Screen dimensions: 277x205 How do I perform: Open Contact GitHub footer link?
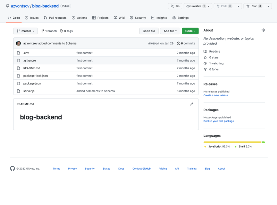coord(142,169)
